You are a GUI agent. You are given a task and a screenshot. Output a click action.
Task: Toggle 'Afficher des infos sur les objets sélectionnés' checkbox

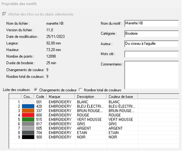pyautogui.click(x=4, y=14)
